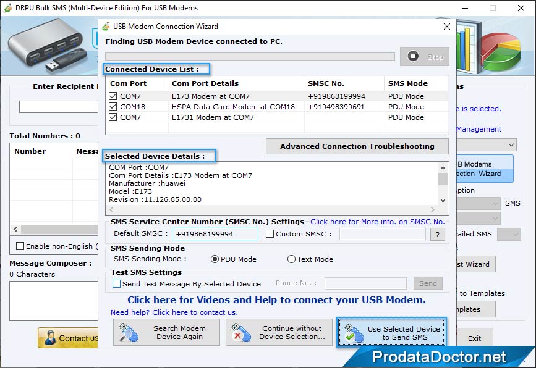Click the USB hub image in banner

[47, 46]
